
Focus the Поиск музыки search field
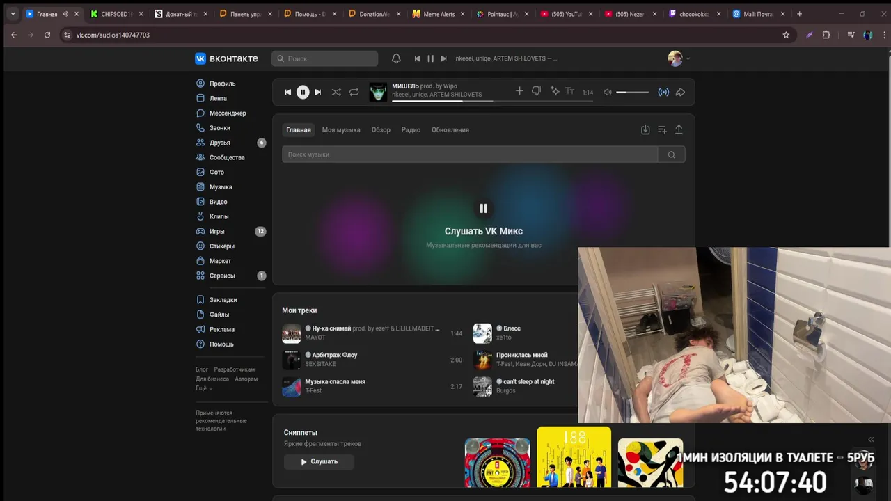tap(470, 154)
